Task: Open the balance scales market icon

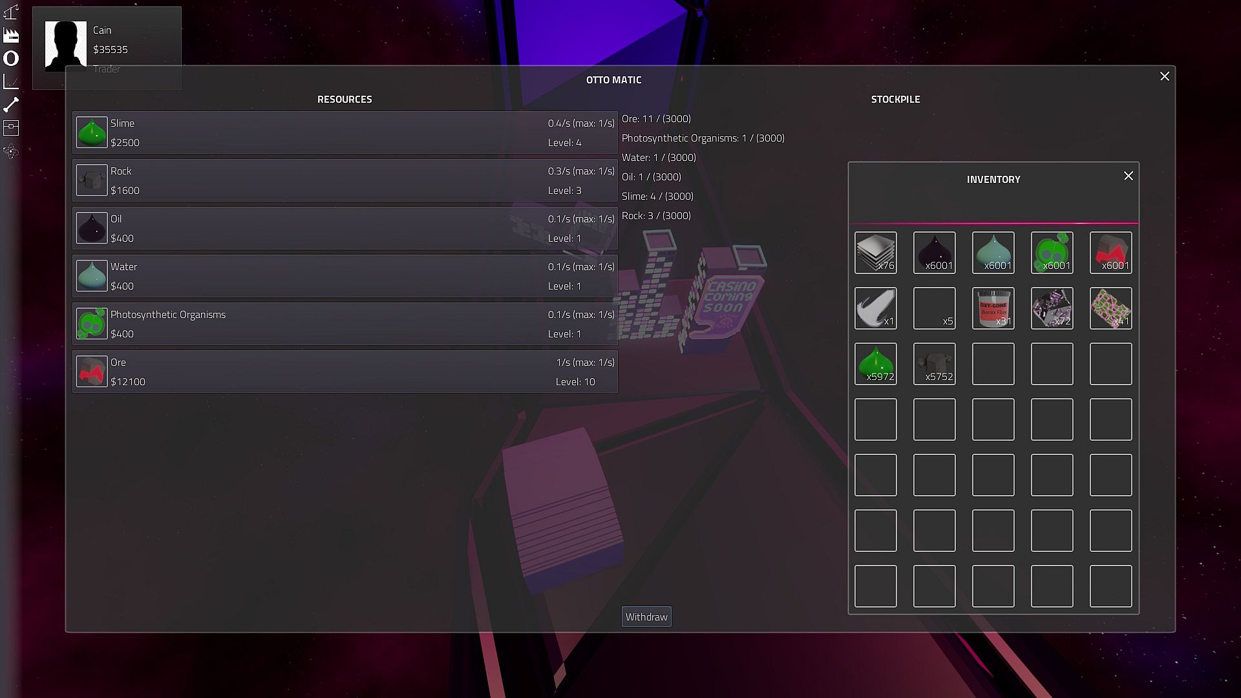Action: [11, 12]
